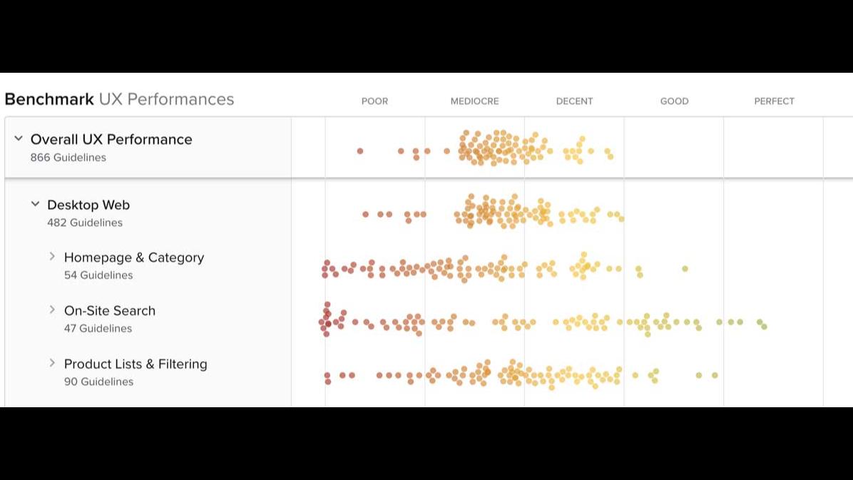Open the On-Site Search label
853x480 pixels.
[110, 311]
